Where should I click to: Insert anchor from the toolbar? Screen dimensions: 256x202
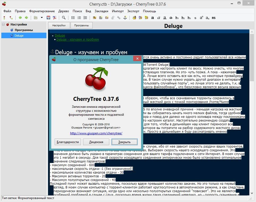pyautogui.click(x=125, y=18)
